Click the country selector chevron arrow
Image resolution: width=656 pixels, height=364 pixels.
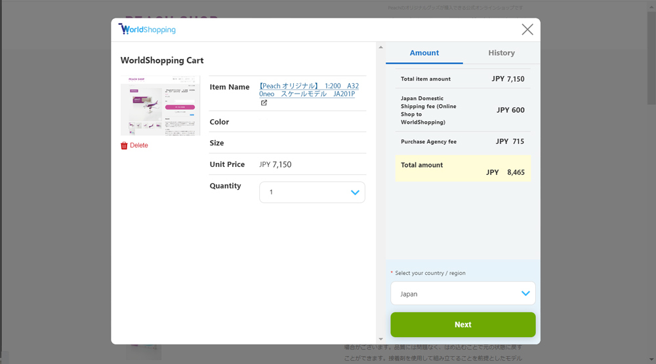coord(525,293)
